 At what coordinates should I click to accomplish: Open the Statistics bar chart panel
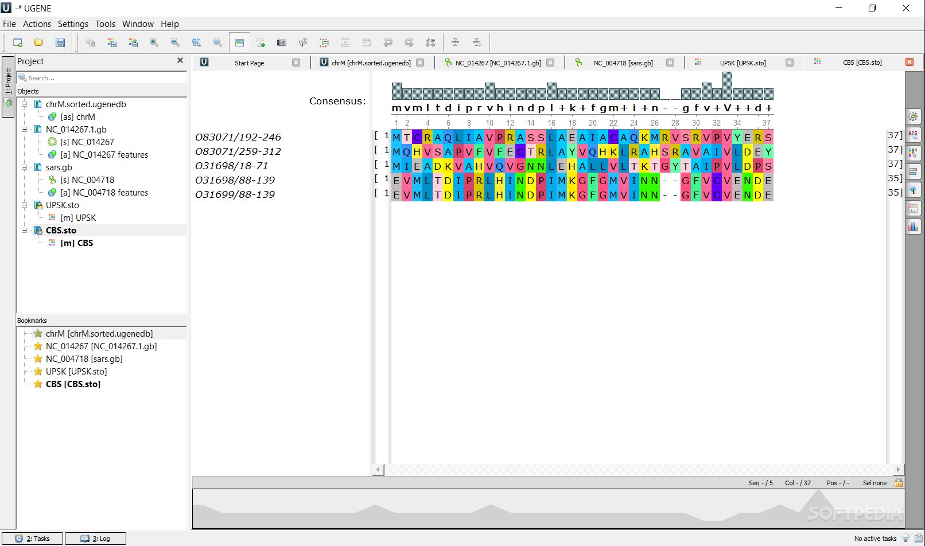pyautogui.click(x=913, y=227)
